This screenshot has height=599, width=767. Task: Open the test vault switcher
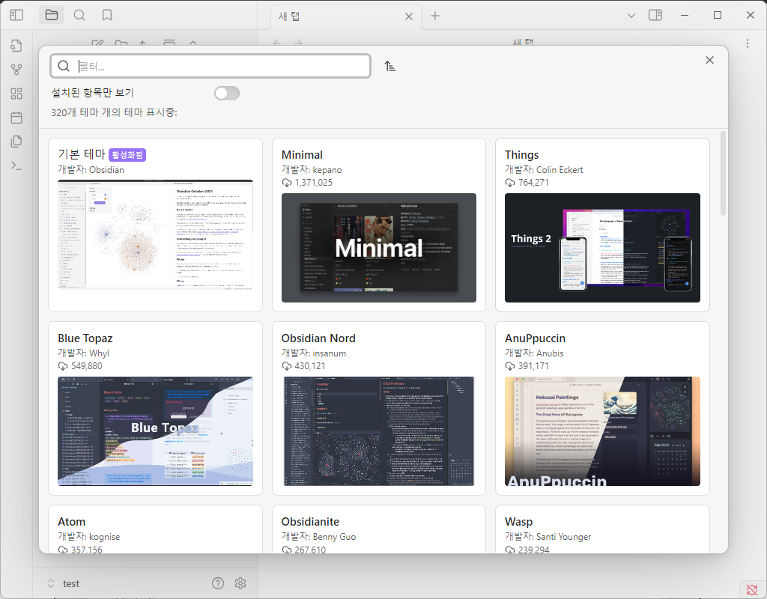pos(63,583)
